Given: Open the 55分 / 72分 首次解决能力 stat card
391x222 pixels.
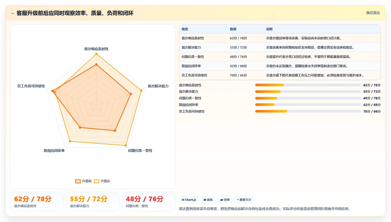Looking at the screenshot, I should (x=93, y=202).
